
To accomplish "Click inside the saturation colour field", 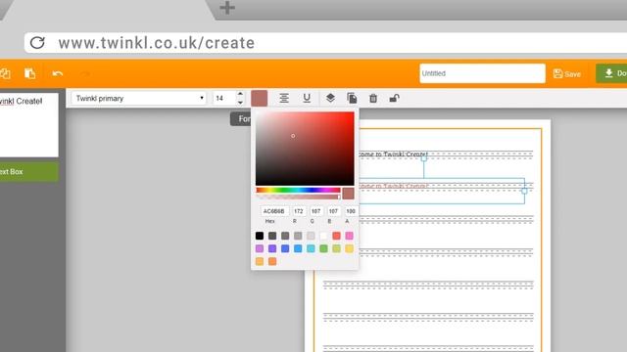I will 305,149.
